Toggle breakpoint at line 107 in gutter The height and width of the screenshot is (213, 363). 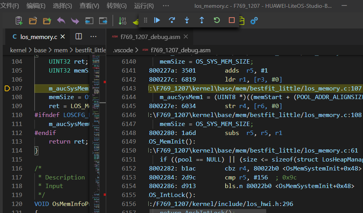point(7,89)
